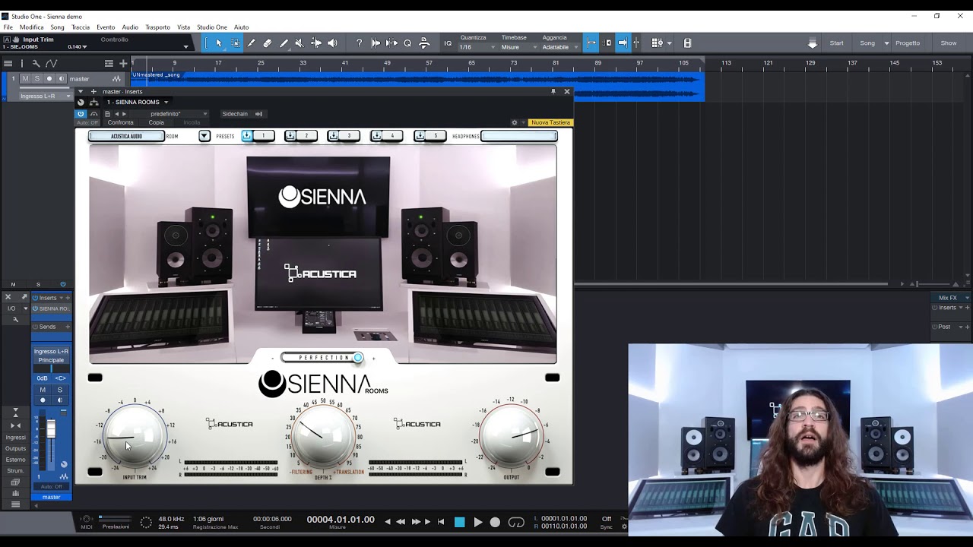
Task: Pin the master Inserts plugin window
Action: [553, 91]
